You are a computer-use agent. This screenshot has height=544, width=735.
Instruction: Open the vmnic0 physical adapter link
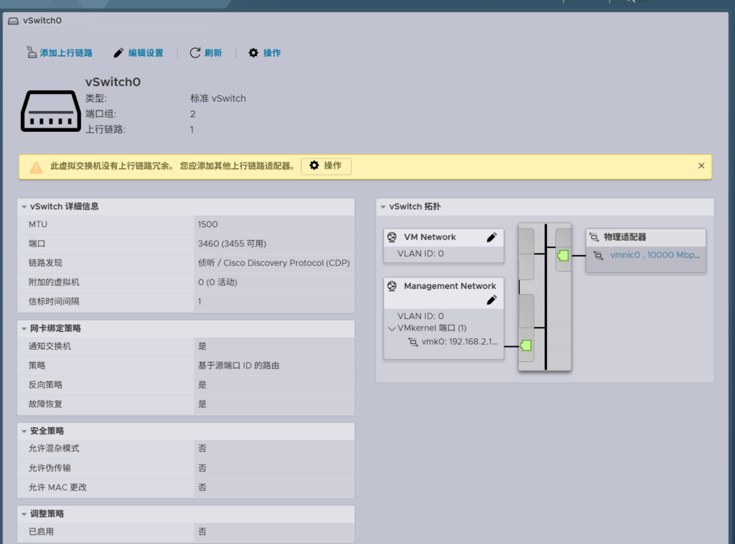[x=653, y=254]
